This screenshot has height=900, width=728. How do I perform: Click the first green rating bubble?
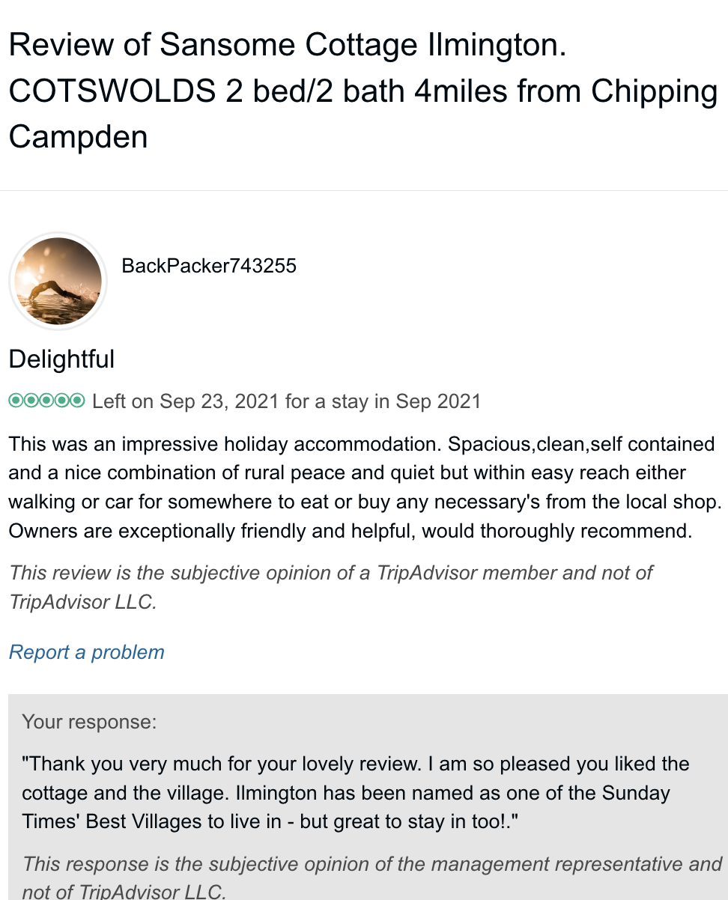pos(16,401)
